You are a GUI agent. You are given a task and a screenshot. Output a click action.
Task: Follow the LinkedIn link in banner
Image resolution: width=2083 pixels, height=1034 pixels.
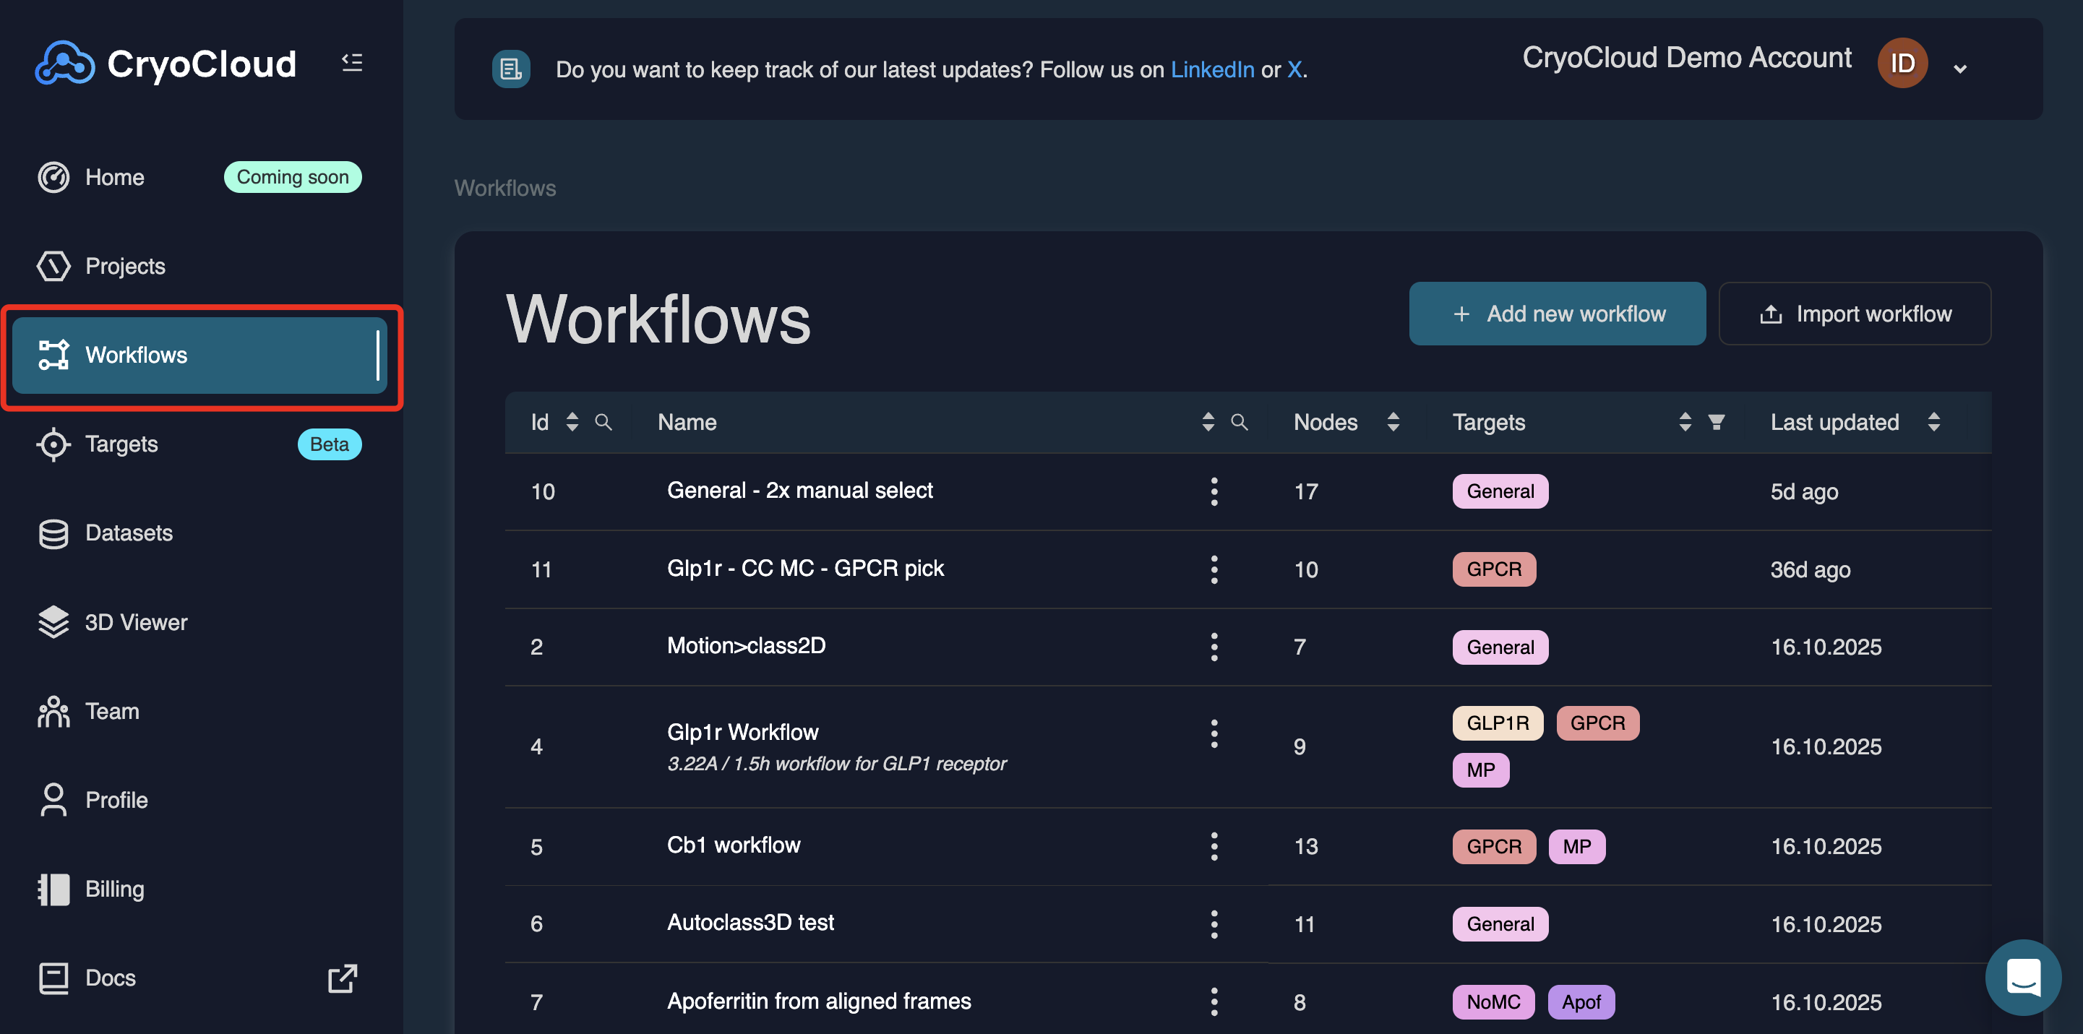click(x=1212, y=69)
